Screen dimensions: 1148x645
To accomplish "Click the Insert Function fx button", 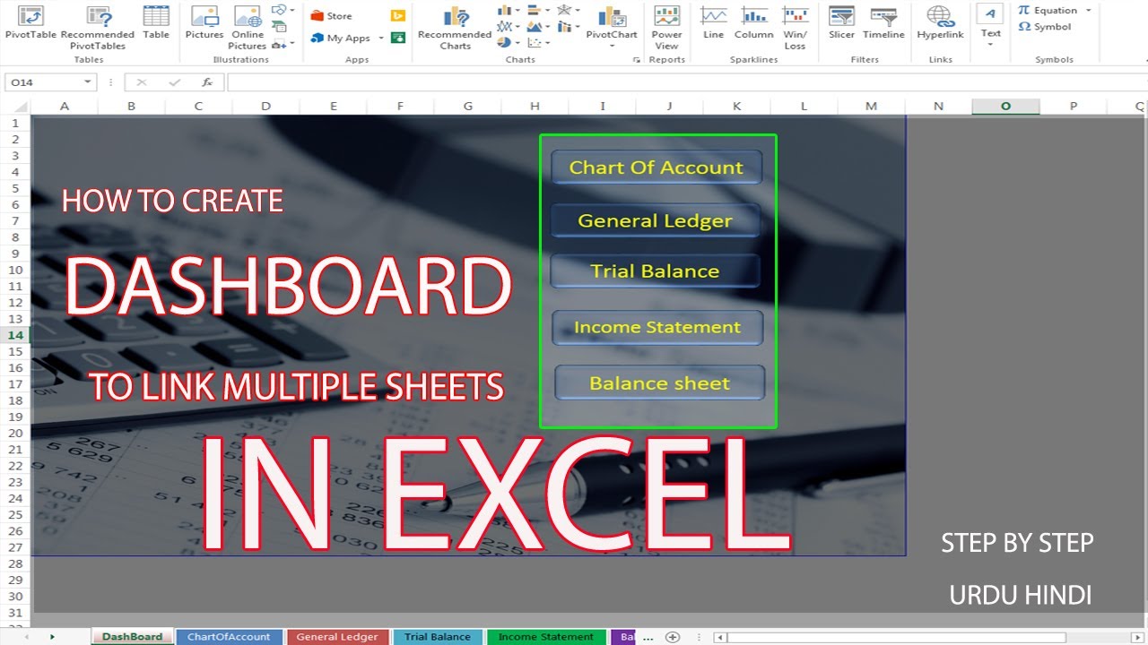I will pyautogui.click(x=207, y=82).
